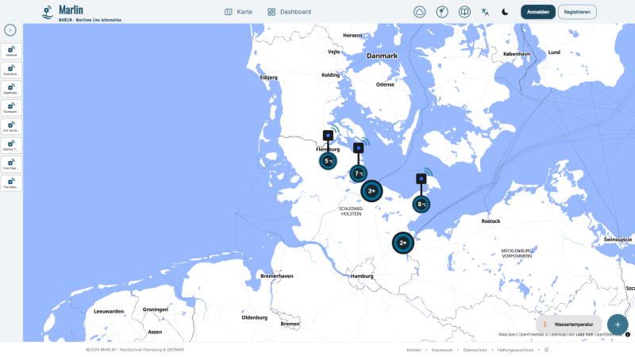Click the Leeuwarden label on map
The image size is (635, 357).
point(109,311)
